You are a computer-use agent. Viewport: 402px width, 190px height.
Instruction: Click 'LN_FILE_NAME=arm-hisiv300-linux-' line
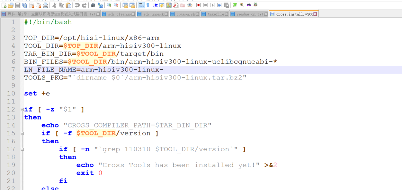click(x=94, y=70)
